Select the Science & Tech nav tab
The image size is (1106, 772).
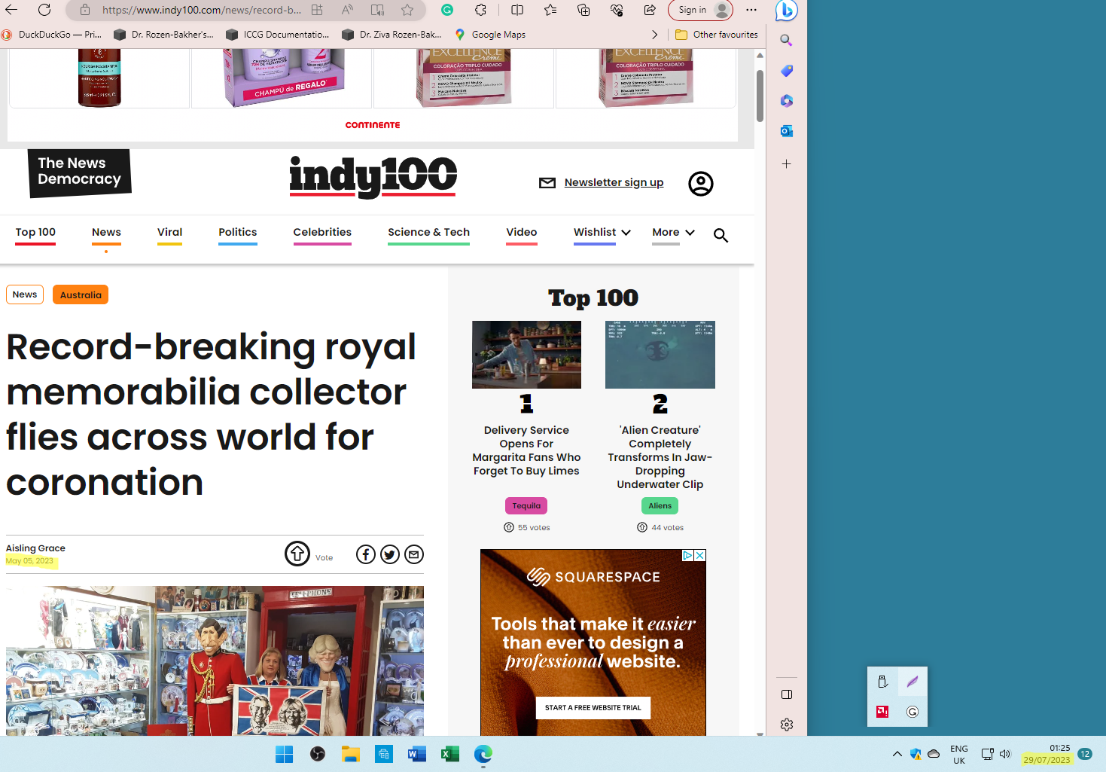point(428,232)
